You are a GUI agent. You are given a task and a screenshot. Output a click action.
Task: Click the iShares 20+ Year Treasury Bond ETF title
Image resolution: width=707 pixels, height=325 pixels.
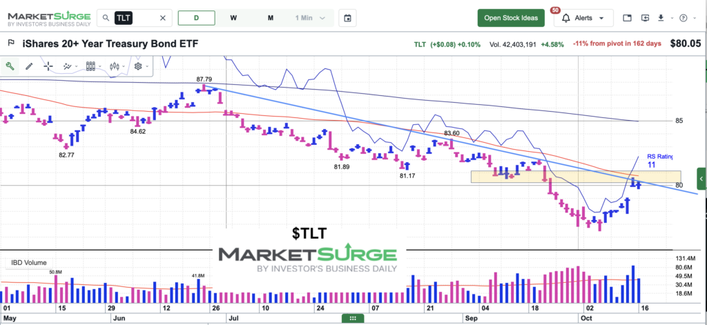tap(110, 43)
